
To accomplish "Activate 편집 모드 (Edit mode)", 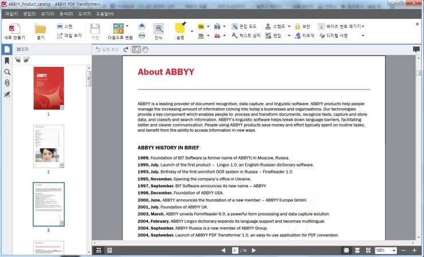I will pos(244,26).
